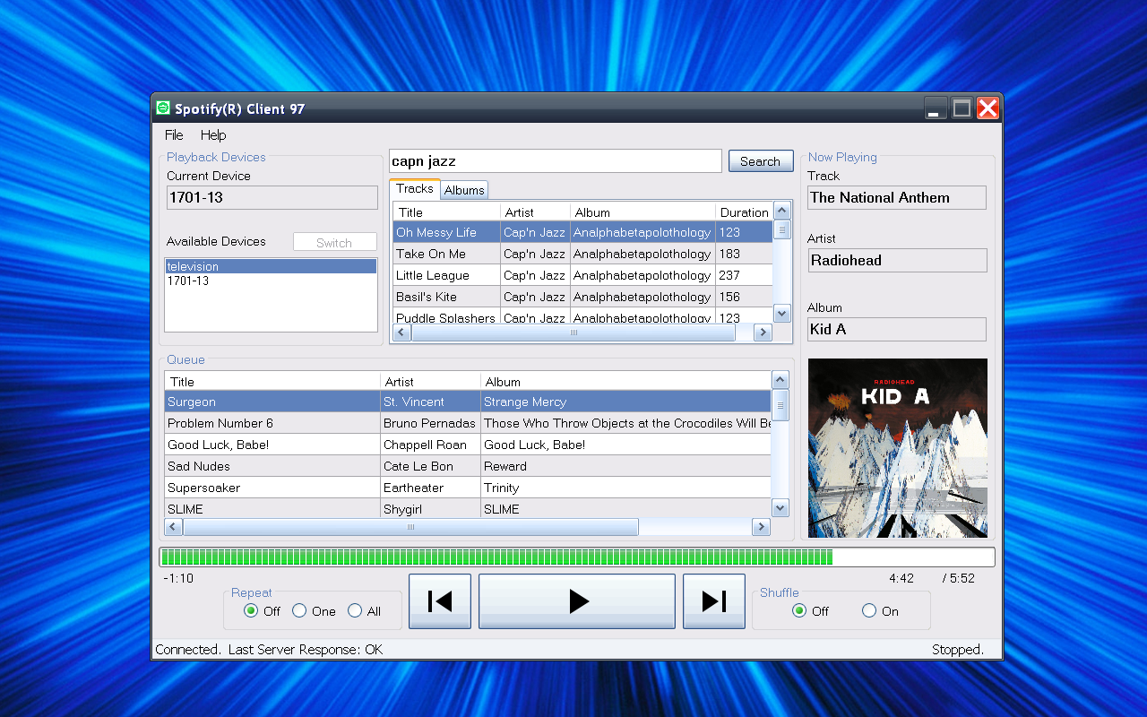The width and height of the screenshot is (1147, 717).
Task: Select 'SLIME' title in the queue
Action: (272, 509)
